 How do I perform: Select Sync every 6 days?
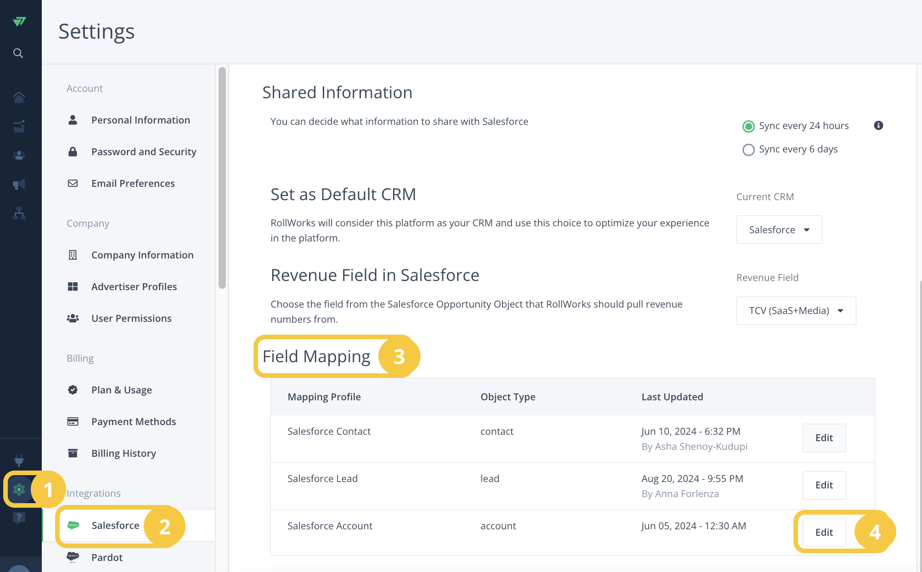(x=748, y=150)
